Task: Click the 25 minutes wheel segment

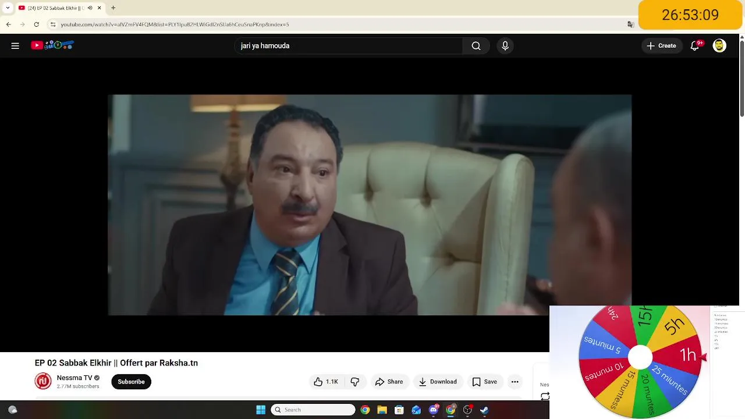Action: (x=670, y=380)
